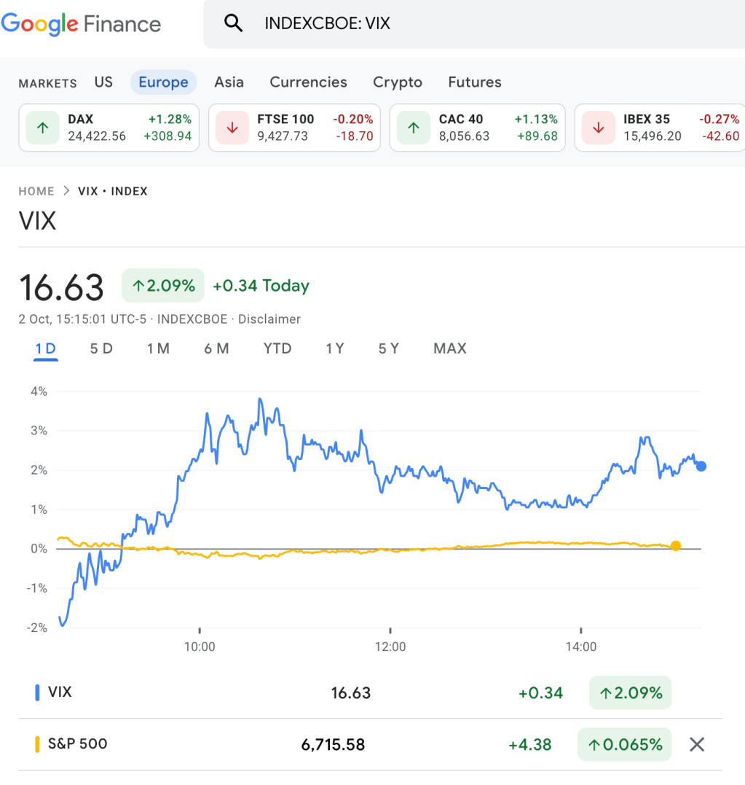This screenshot has height=785, width=745.
Task: Click the CAC 40 green up-arrow icon
Action: 414,128
